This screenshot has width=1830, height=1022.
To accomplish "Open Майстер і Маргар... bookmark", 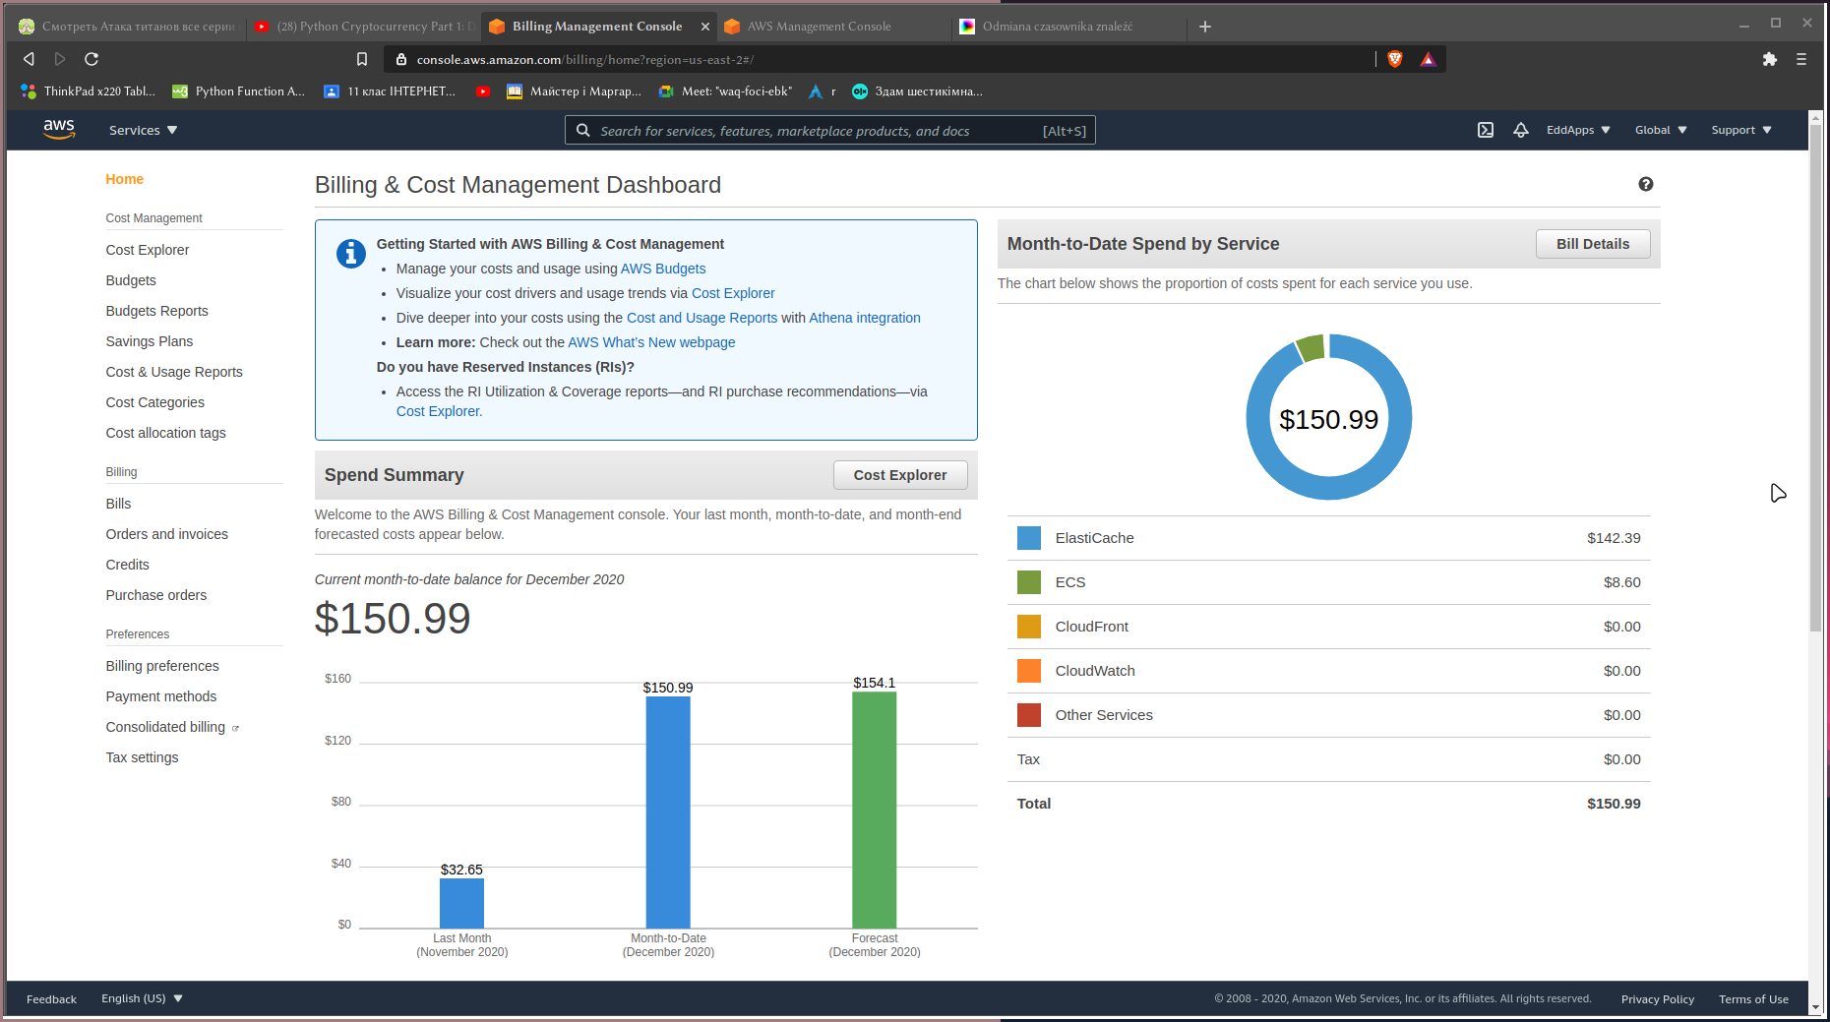I will coord(574,91).
